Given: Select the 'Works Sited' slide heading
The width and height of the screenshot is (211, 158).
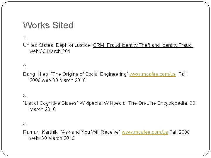Looking at the screenshot, I should [48, 25].
